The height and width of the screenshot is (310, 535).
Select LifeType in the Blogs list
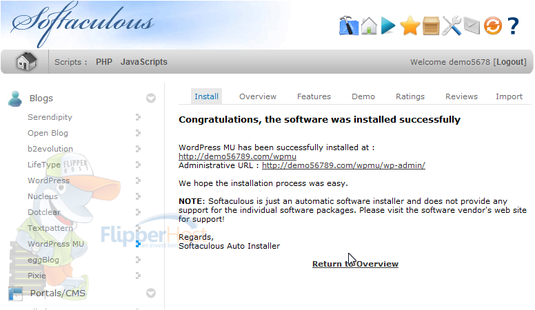click(44, 165)
